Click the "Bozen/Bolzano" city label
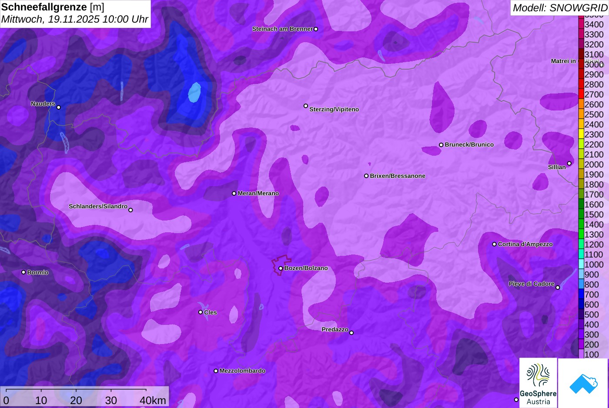Screen dimensions: 609x408 (306, 268)
